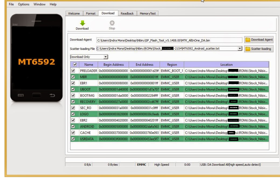Toggle the RECOVERY partition checkbox
Image resolution: width=280 pixels, height=184 pixels.
(x=73, y=102)
